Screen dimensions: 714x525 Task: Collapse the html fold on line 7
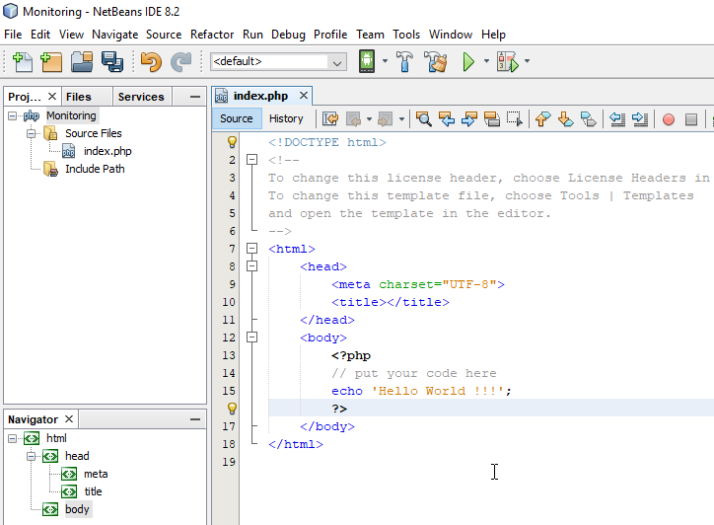[251, 249]
